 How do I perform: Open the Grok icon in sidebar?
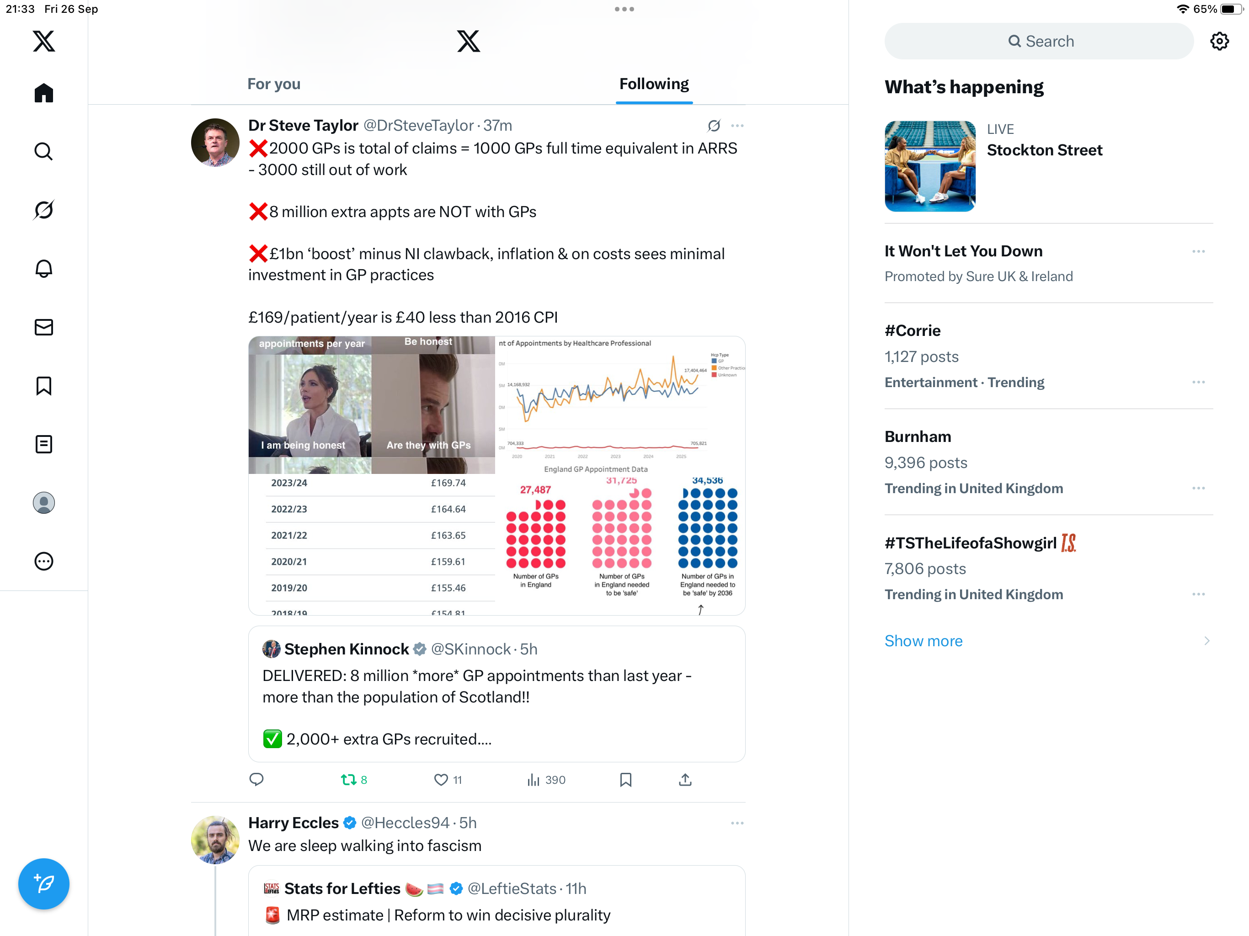click(43, 210)
